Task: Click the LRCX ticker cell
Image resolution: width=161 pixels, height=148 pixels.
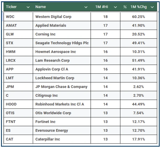Action: pos(11,60)
